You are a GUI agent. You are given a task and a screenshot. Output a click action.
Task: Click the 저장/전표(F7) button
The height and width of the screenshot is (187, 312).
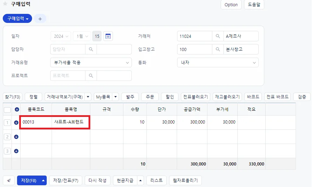[x=66, y=180]
